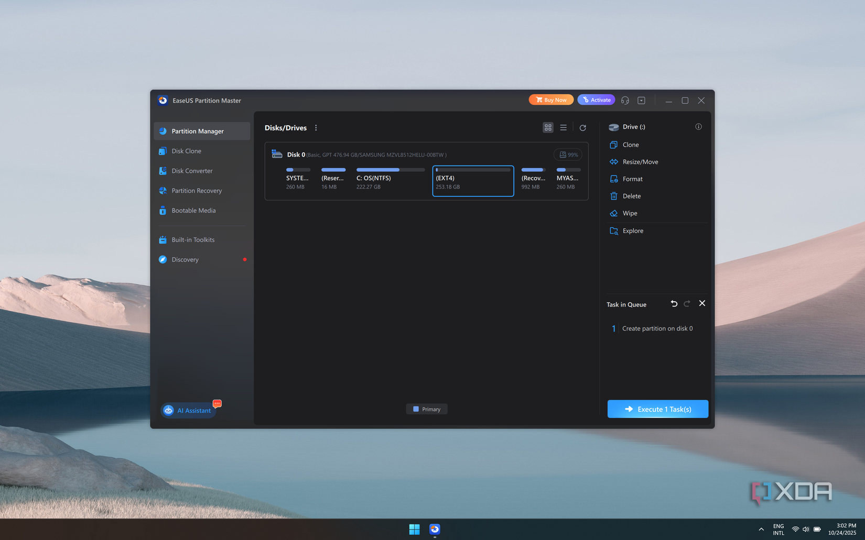This screenshot has width=865, height=540.
Task: Click the Discovery compass icon
Action: coord(163,260)
